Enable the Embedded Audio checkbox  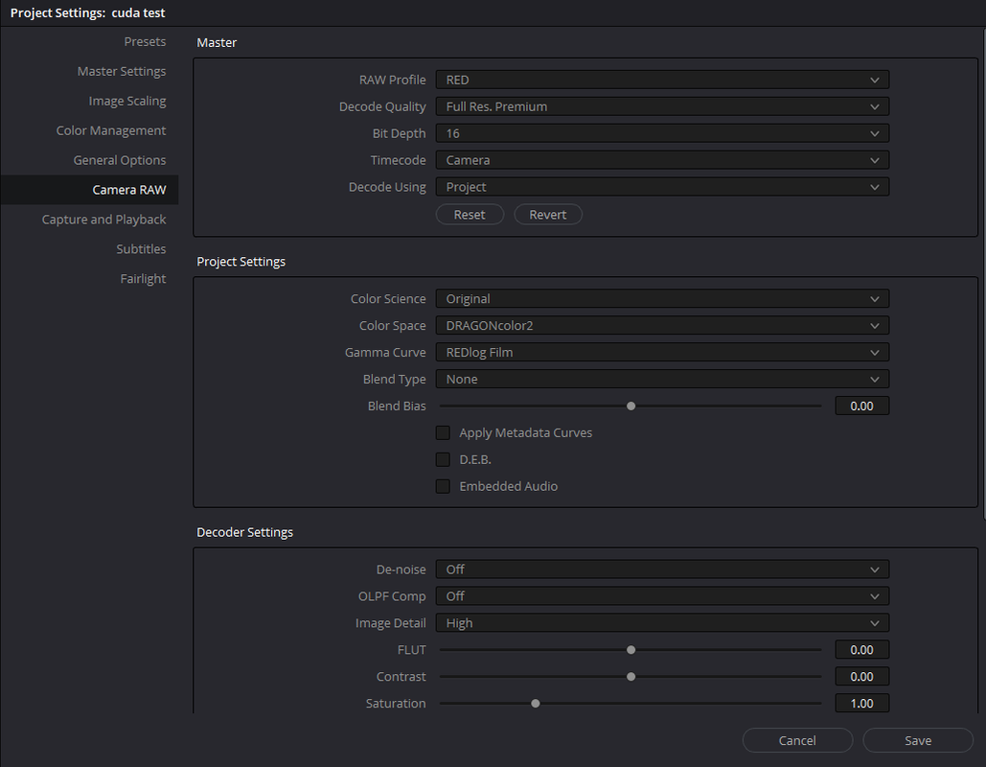(443, 486)
